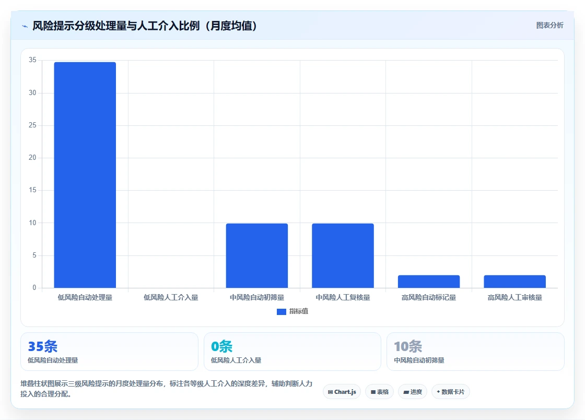Image resolution: width=585 pixels, height=420 pixels.
Task: Open the 35条 低风险自动处理量 card
Action: point(109,352)
